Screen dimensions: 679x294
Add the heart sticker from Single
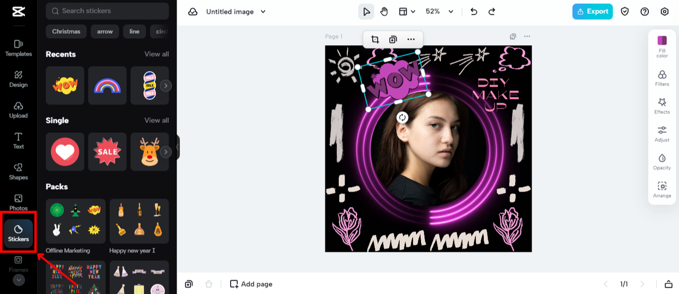tap(65, 152)
